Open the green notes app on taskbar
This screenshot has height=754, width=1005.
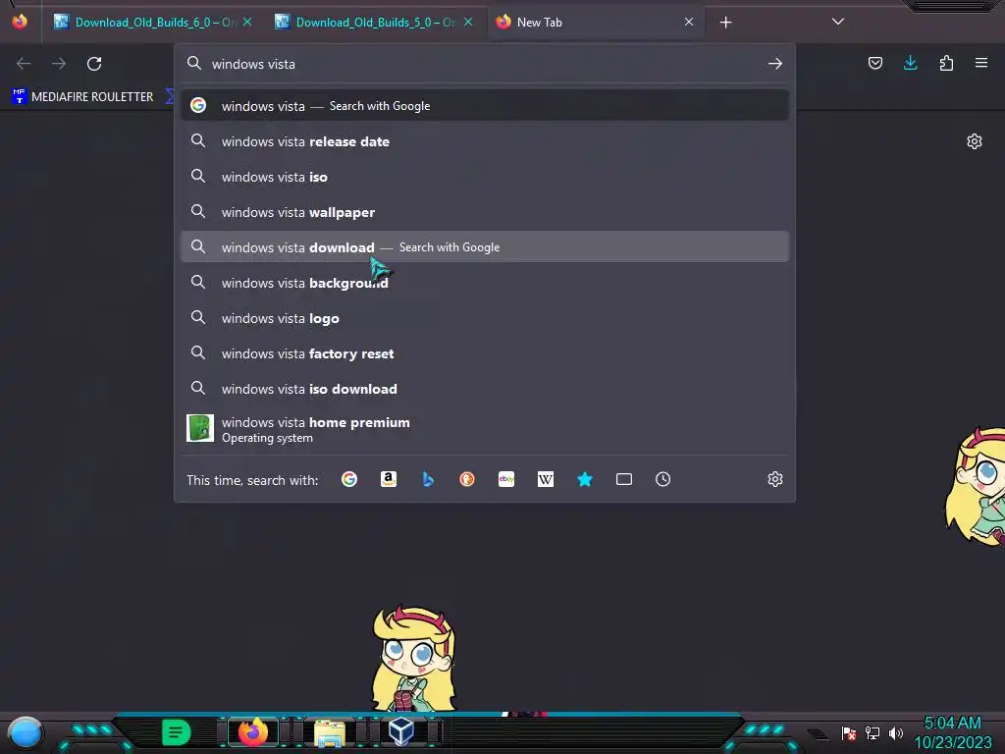tap(177, 732)
